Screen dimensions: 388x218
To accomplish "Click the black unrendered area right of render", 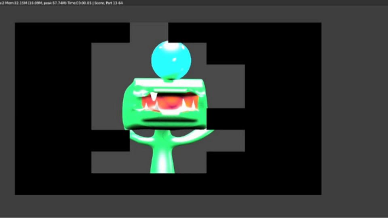I will click(283, 109).
